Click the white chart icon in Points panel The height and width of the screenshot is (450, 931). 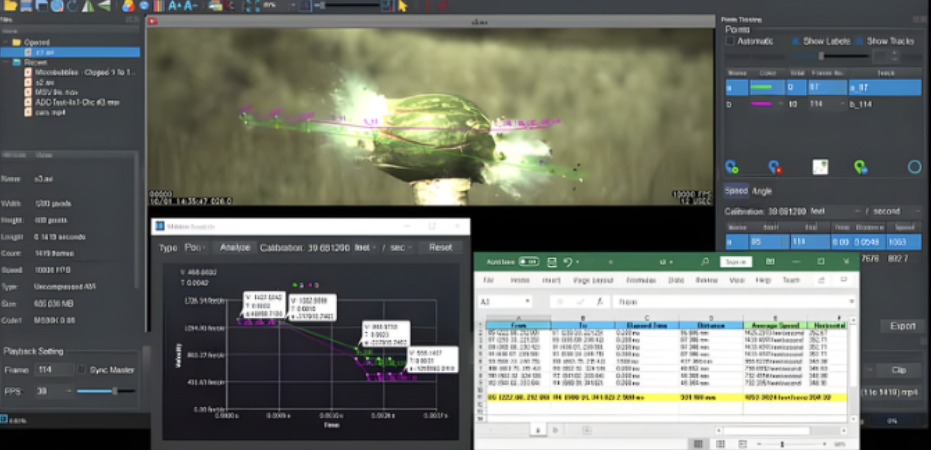click(820, 167)
